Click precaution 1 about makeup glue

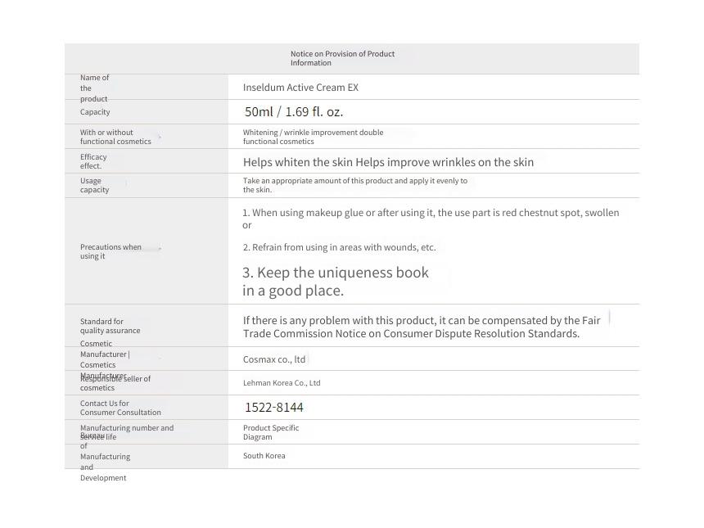(x=431, y=219)
